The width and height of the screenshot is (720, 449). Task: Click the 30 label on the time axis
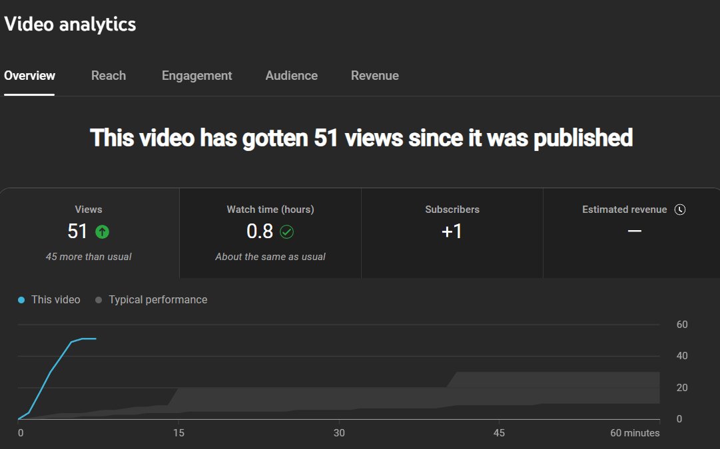(339, 433)
